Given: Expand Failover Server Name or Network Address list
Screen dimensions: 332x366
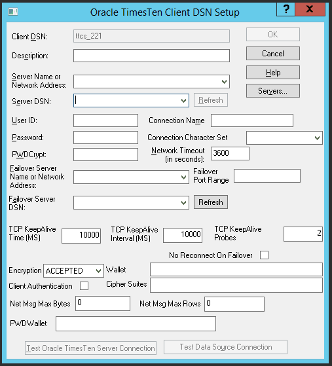Looking at the screenshot, I should [184, 177].
